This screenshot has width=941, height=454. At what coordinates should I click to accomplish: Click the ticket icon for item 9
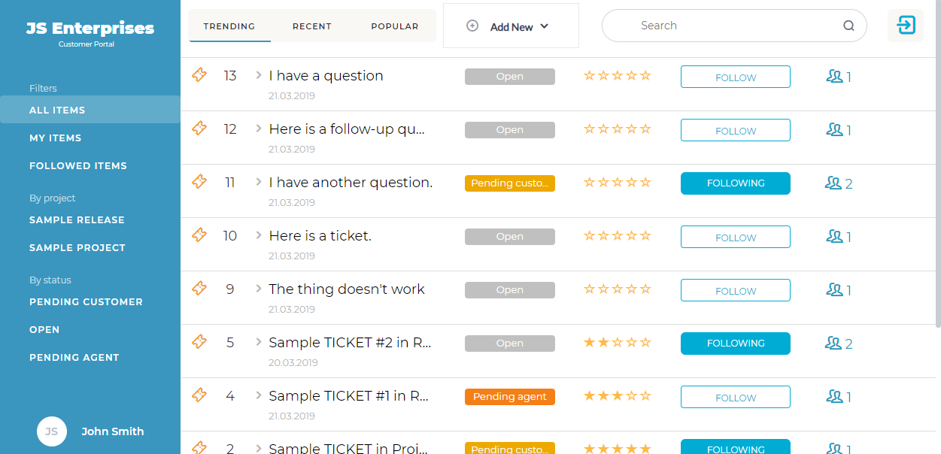(x=199, y=289)
